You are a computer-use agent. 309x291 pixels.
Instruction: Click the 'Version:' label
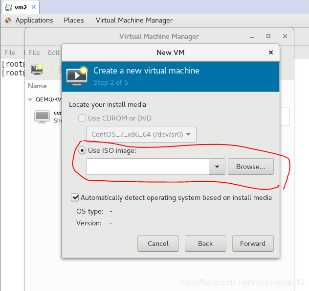(x=89, y=223)
